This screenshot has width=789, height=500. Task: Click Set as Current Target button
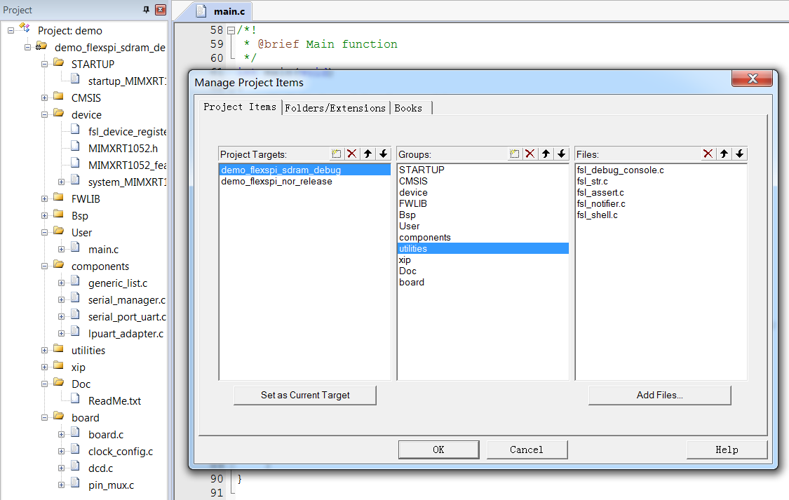305,395
